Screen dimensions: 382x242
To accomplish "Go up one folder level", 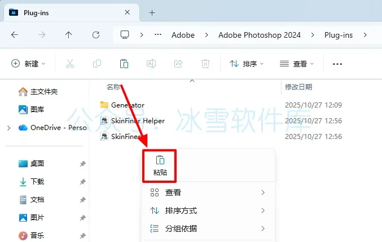I will [69, 35].
